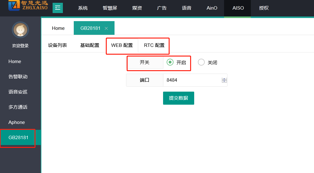This screenshot has width=314, height=173.
Task: Open the AISO top menu
Action: click(237, 8)
